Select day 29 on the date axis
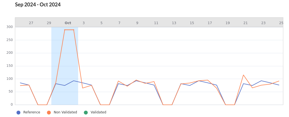Screen dimensions: 289x117 pyautogui.click(x=49, y=23)
